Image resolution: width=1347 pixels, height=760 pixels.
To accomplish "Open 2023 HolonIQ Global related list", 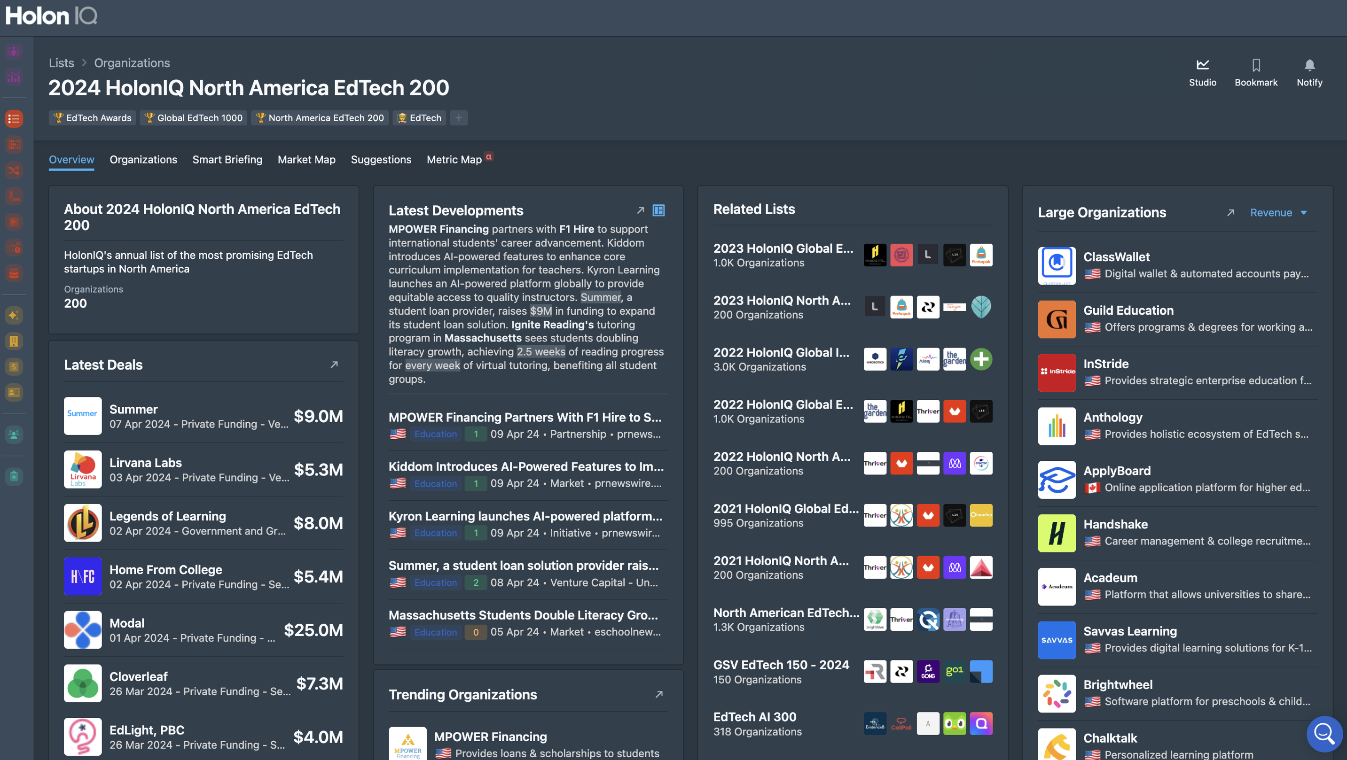I will 853,255.
